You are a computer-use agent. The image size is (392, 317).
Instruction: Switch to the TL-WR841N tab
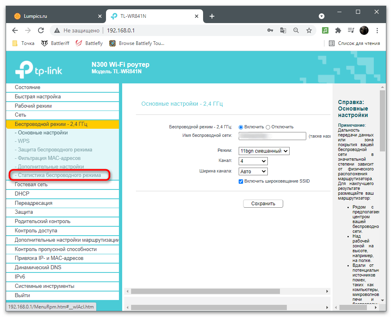coord(154,16)
